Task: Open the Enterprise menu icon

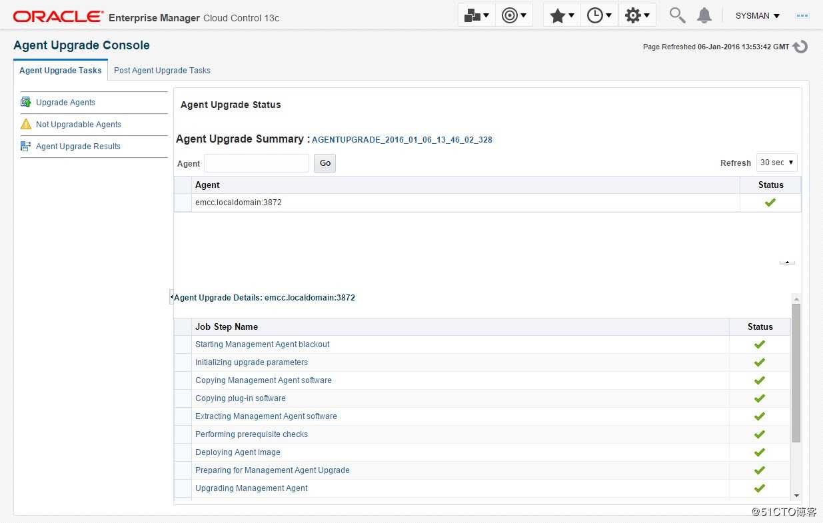Action: tap(476, 15)
